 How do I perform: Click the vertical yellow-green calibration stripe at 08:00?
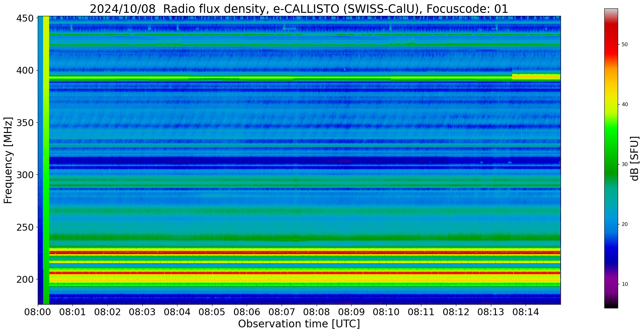point(46,160)
